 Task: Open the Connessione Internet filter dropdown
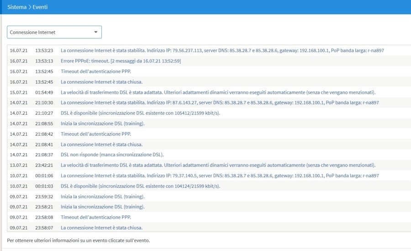[x=54, y=32]
